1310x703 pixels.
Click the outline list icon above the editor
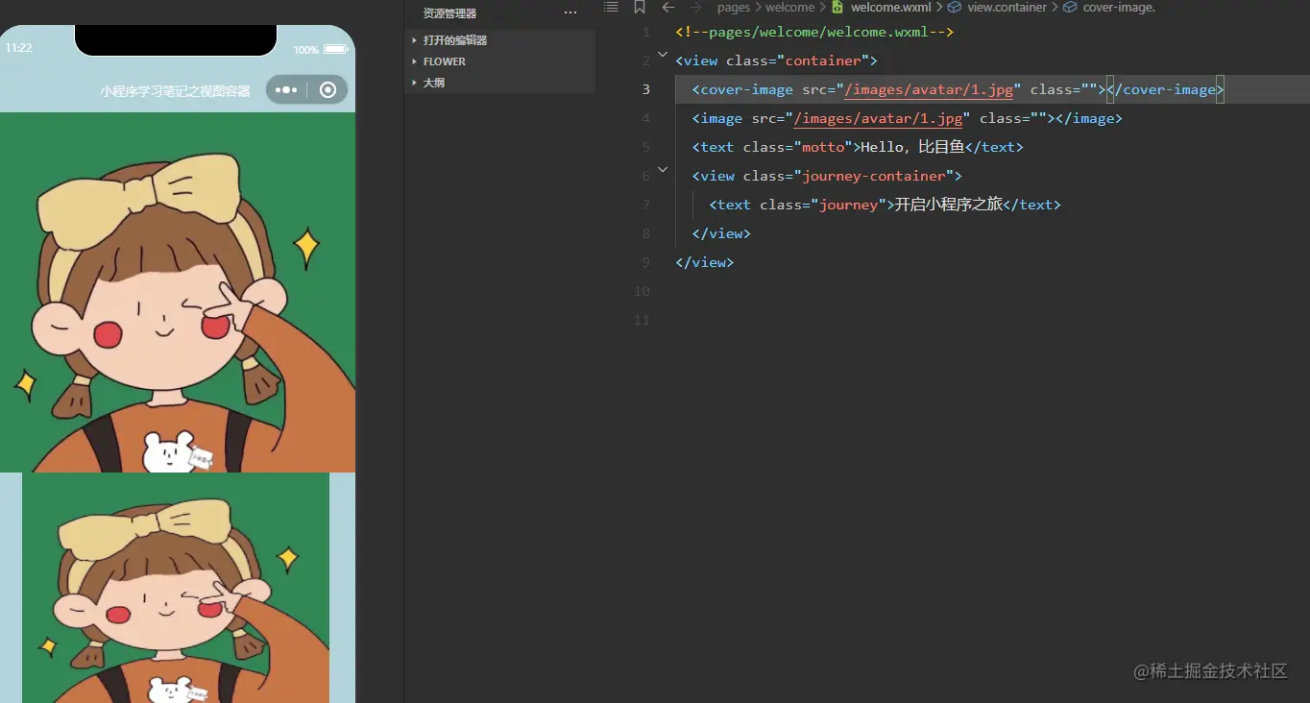(x=611, y=7)
